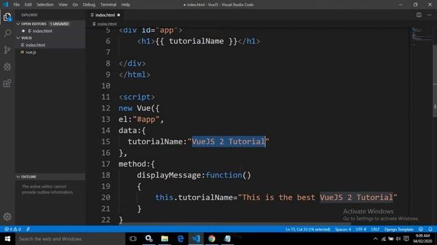The image size is (437, 245).
Task: Change indentation via Spaces: 4
Action: point(343,229)
